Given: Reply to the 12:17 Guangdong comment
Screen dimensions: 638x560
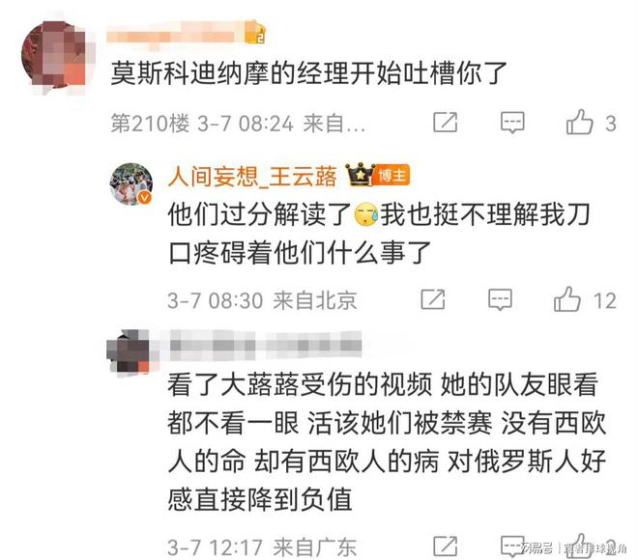Looking at the screenshot, I should click(512, 546).
